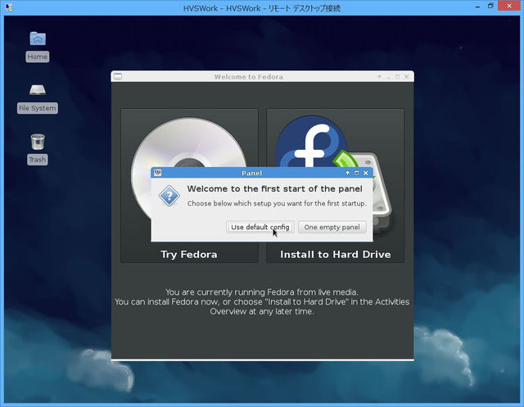The width and height of the screenshot is (524, 407).
Task: Shade the Panel dialog with up arrow
Action: (347, 173)
